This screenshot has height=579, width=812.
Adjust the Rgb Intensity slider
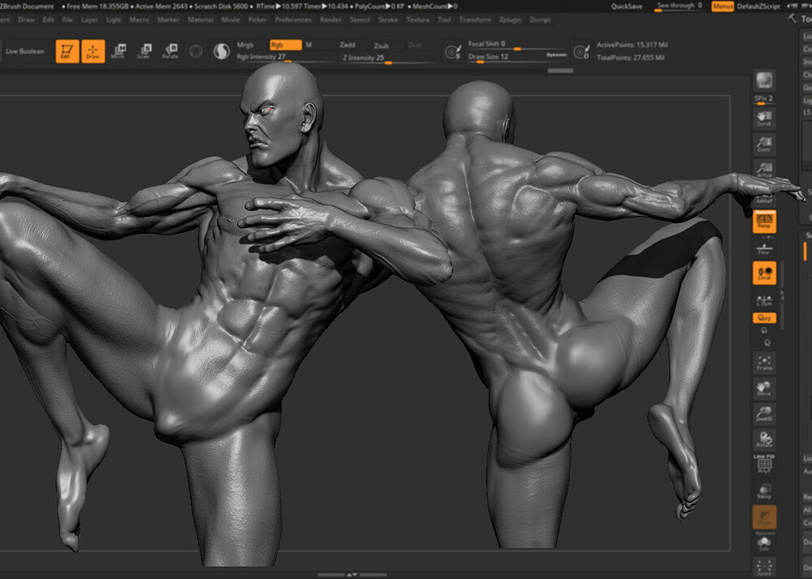(x=284, y=58)
